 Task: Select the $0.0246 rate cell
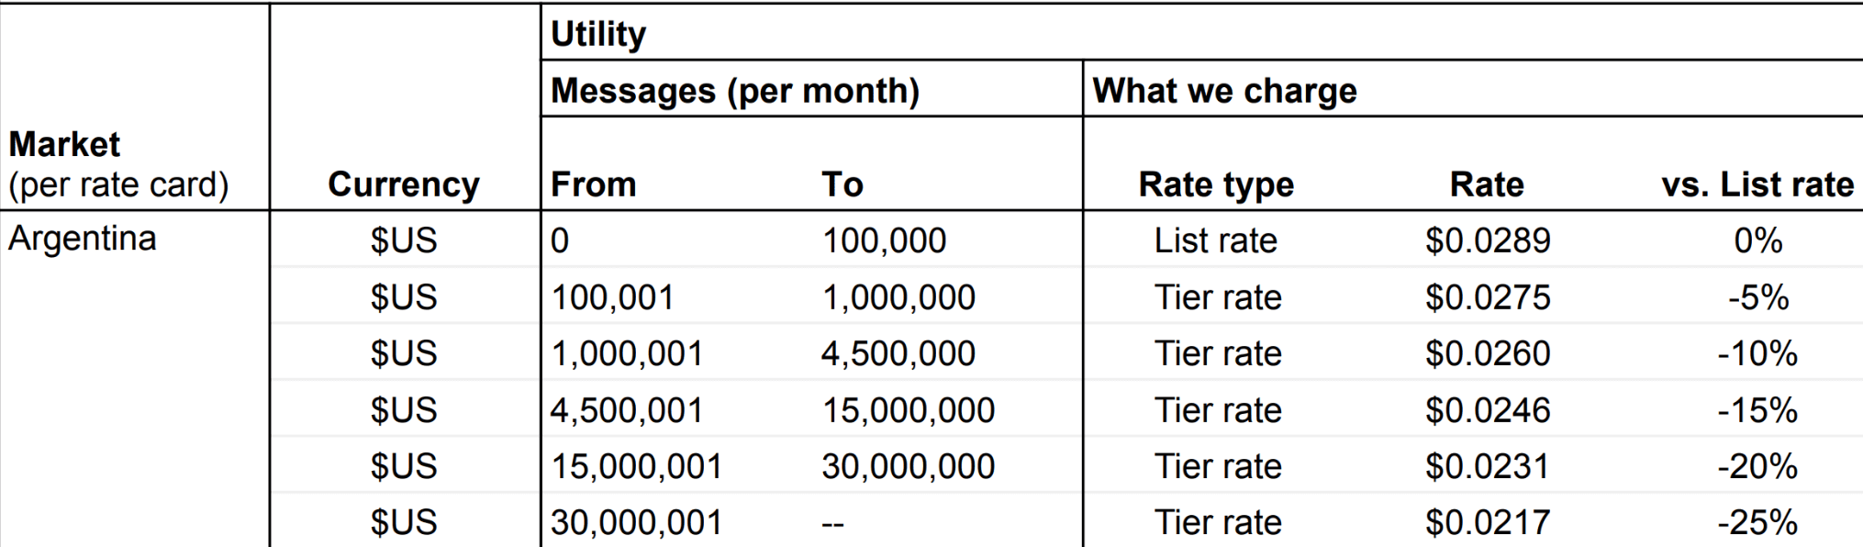[1488, 410]
